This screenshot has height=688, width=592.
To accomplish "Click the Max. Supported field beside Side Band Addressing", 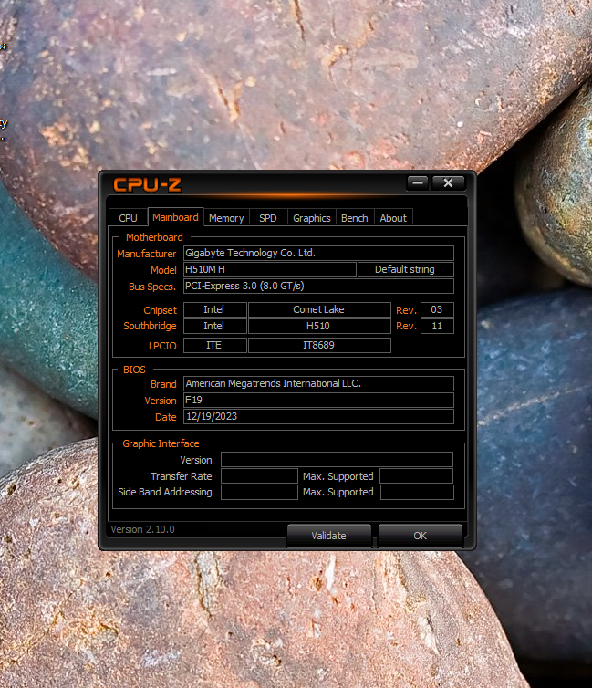I will pos(417,493).
